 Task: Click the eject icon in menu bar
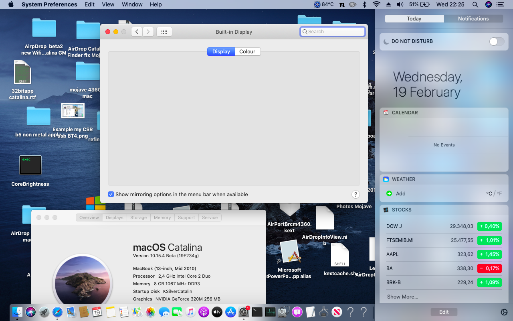[x=388, y=4]
